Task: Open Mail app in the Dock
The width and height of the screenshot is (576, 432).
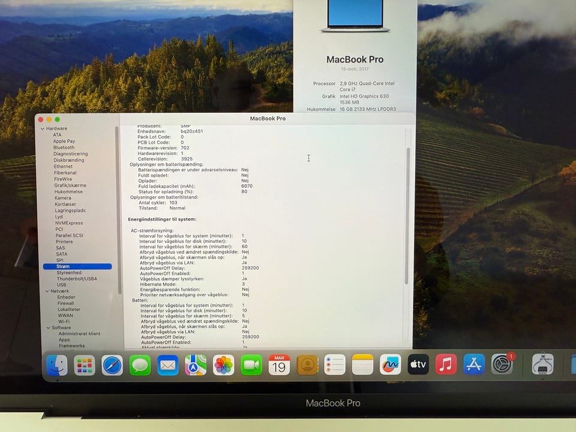Action: pos(168,365)
